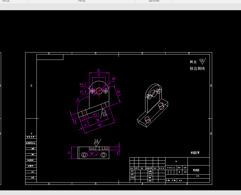Click the 6 thickness dimension text
This screenshot has height=195, width=241.
[76, 122]
